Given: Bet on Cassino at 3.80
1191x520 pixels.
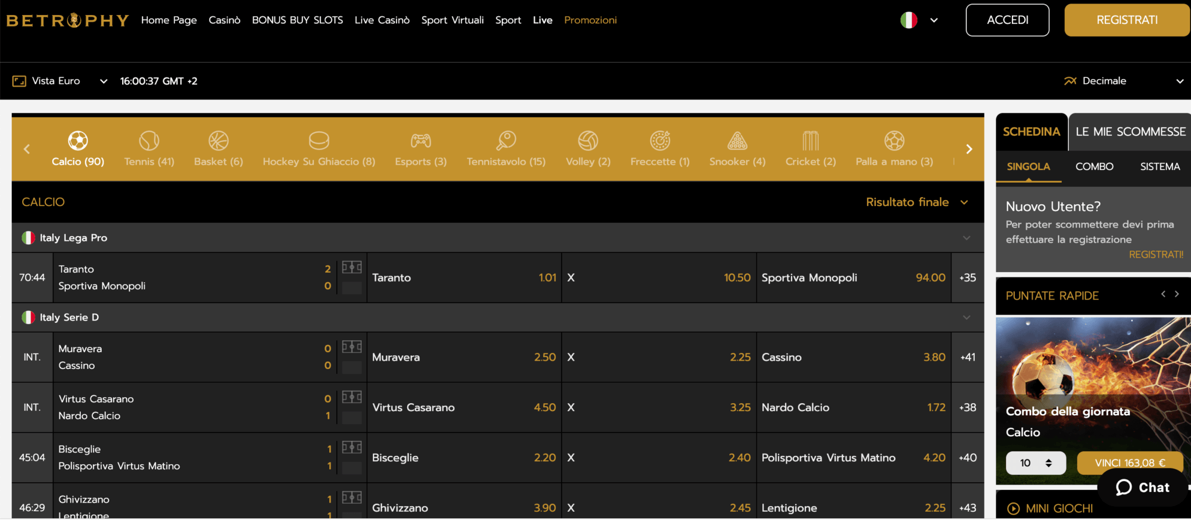Looking at the screenshot, I should tap(854, 357).
